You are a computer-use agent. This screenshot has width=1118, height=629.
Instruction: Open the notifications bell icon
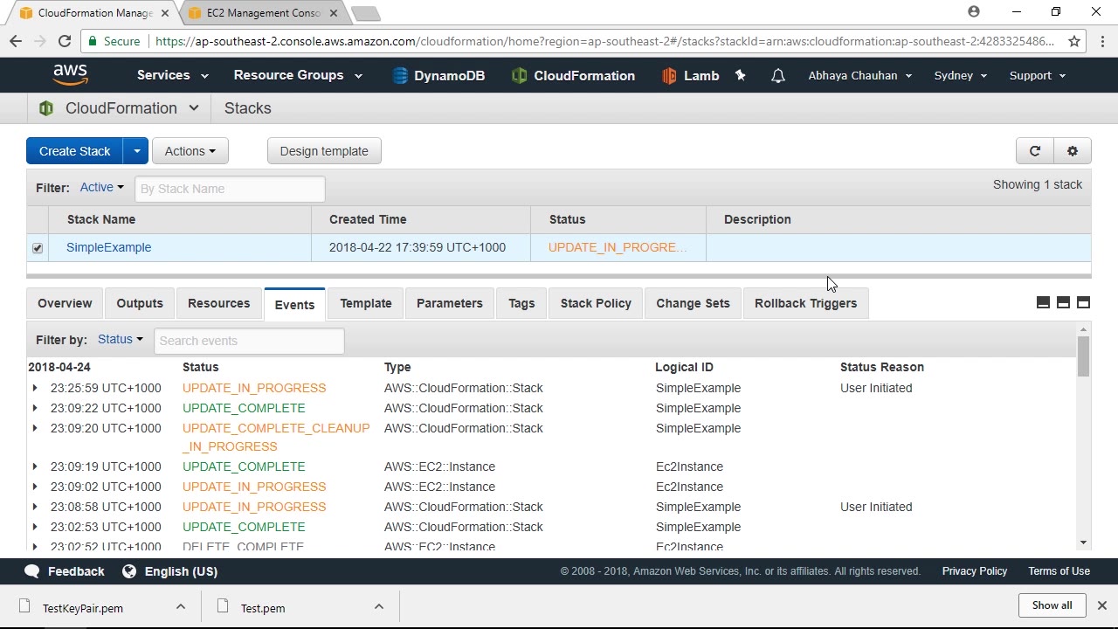click(777, 76)
